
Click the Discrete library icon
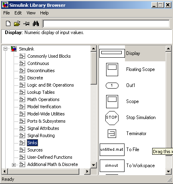pyautogui.click(x=22, y=78)
